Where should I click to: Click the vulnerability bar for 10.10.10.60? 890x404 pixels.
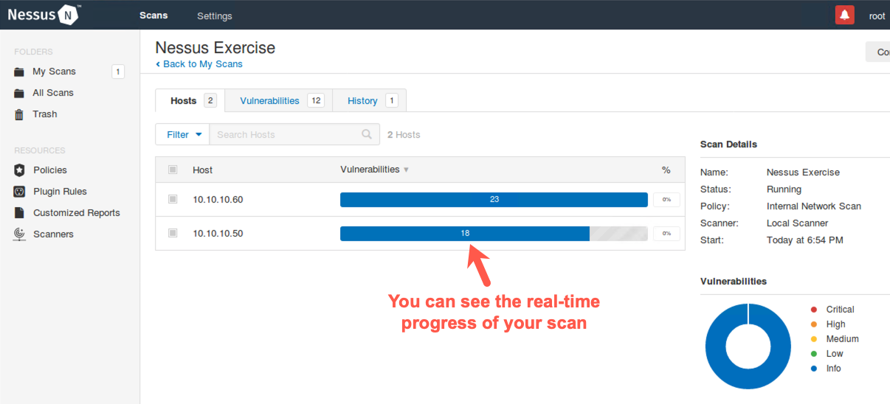[x=494, y=199]
